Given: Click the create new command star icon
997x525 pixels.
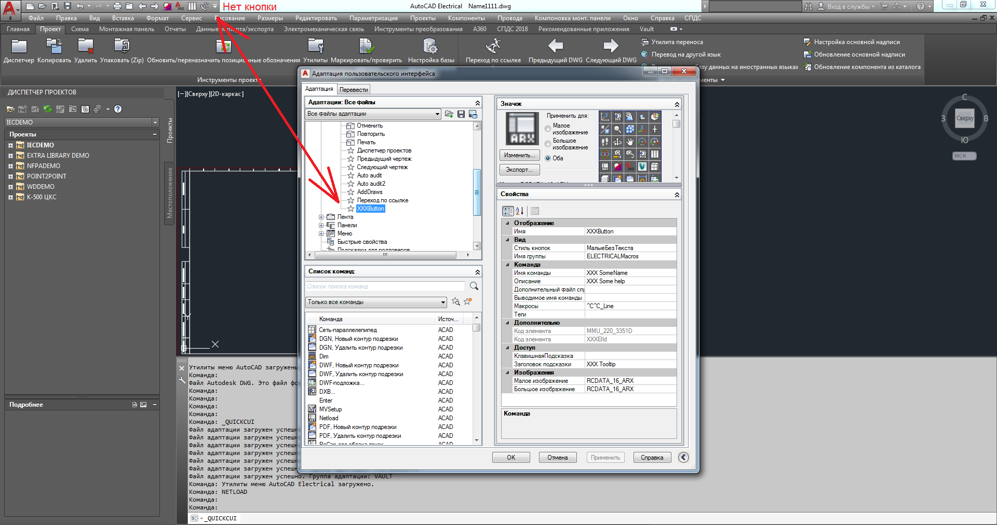Looking at the screenshot, I should 468,301.
